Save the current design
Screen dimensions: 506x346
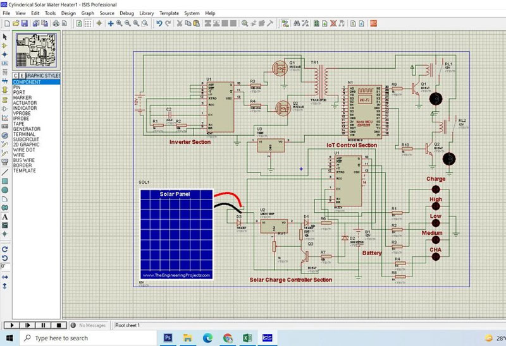click(24, 23)
